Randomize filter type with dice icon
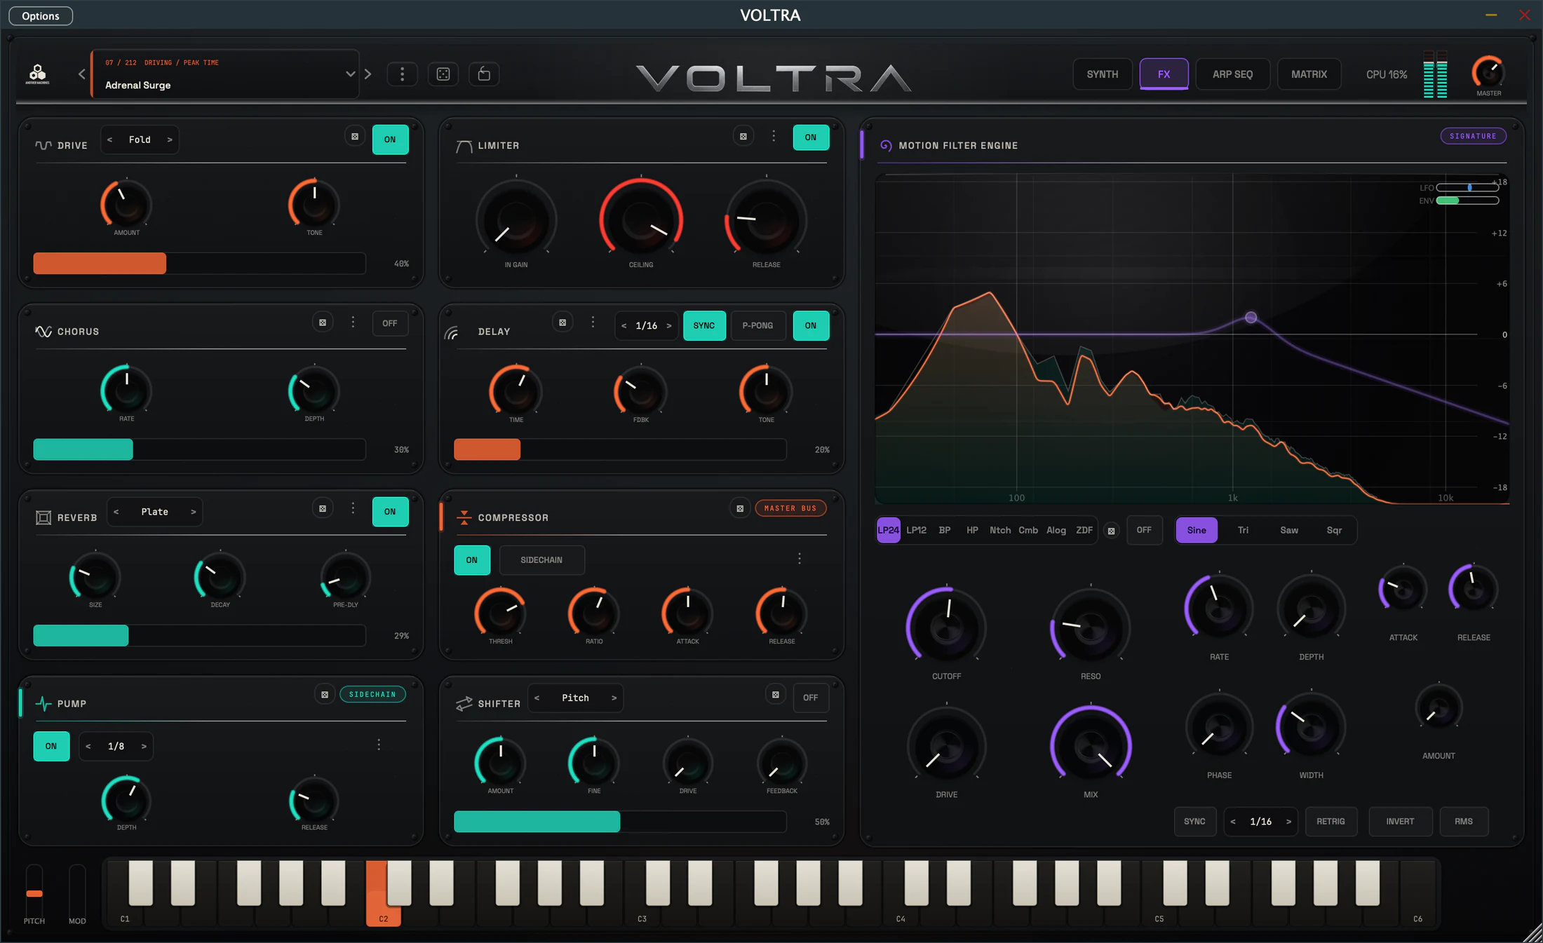This screenshot has width=1543, height=943. (1111, 531)
